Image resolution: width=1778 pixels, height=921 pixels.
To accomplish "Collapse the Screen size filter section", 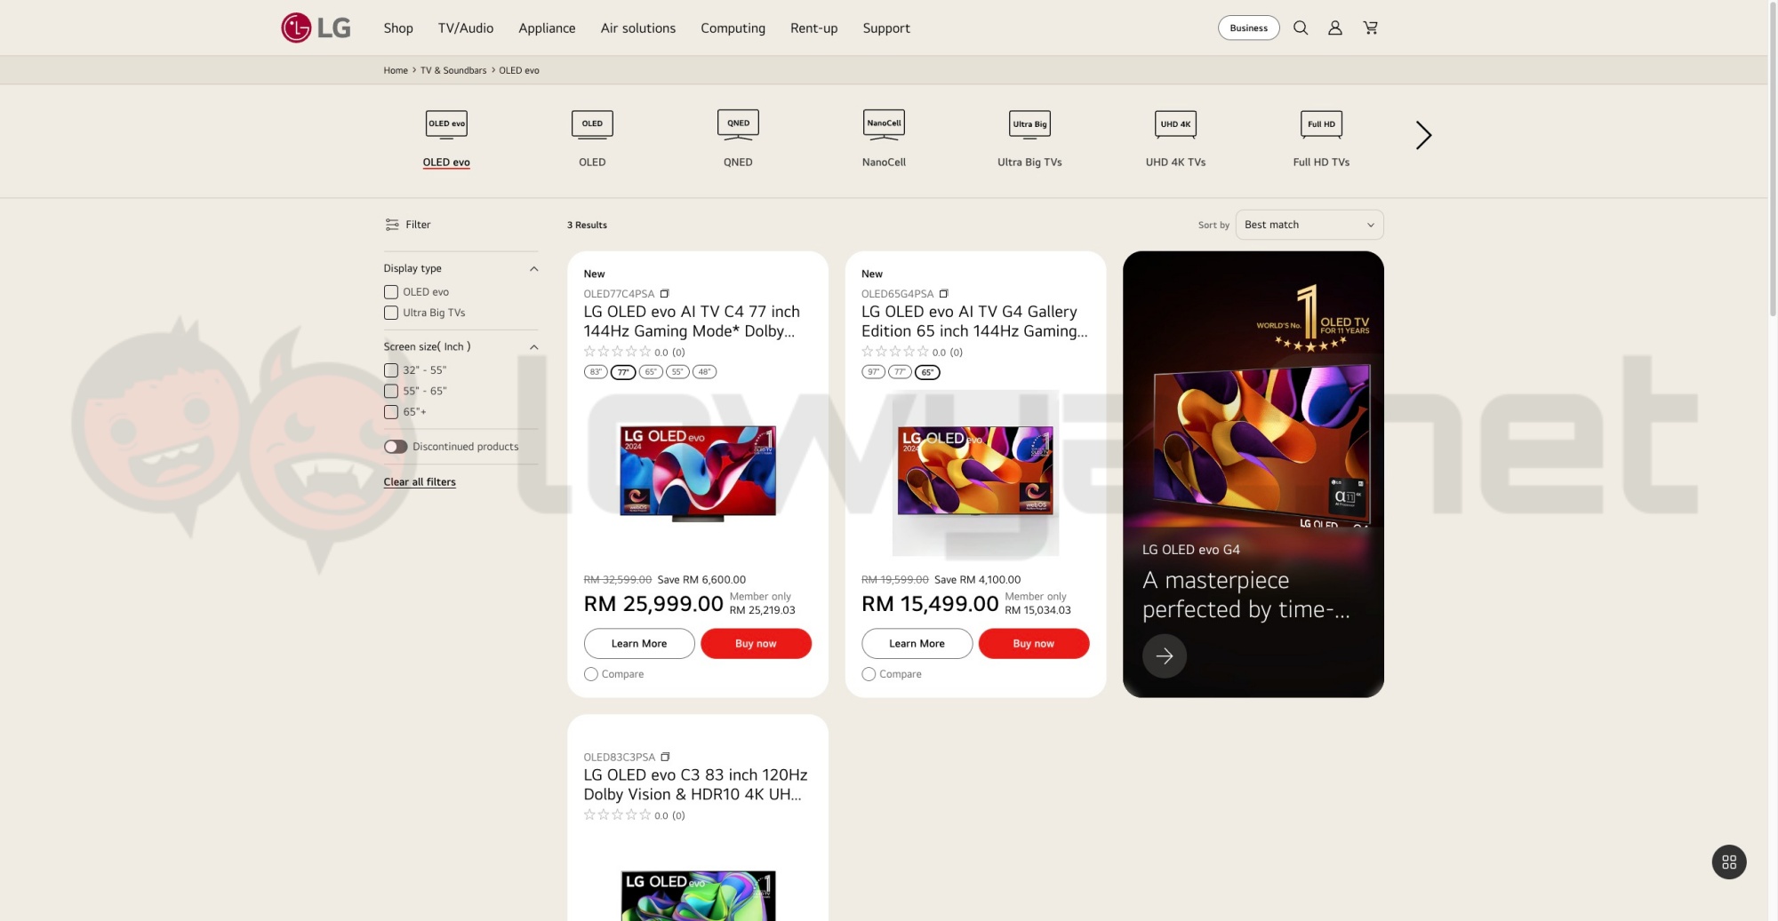I will [533, 347].
